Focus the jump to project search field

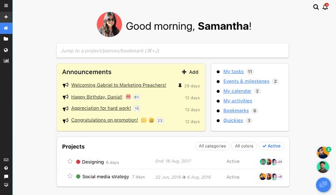tap(172, 50)
